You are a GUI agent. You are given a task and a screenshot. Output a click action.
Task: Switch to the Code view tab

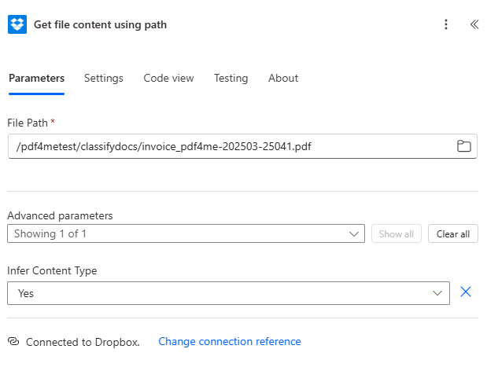[x=168, y=79]
